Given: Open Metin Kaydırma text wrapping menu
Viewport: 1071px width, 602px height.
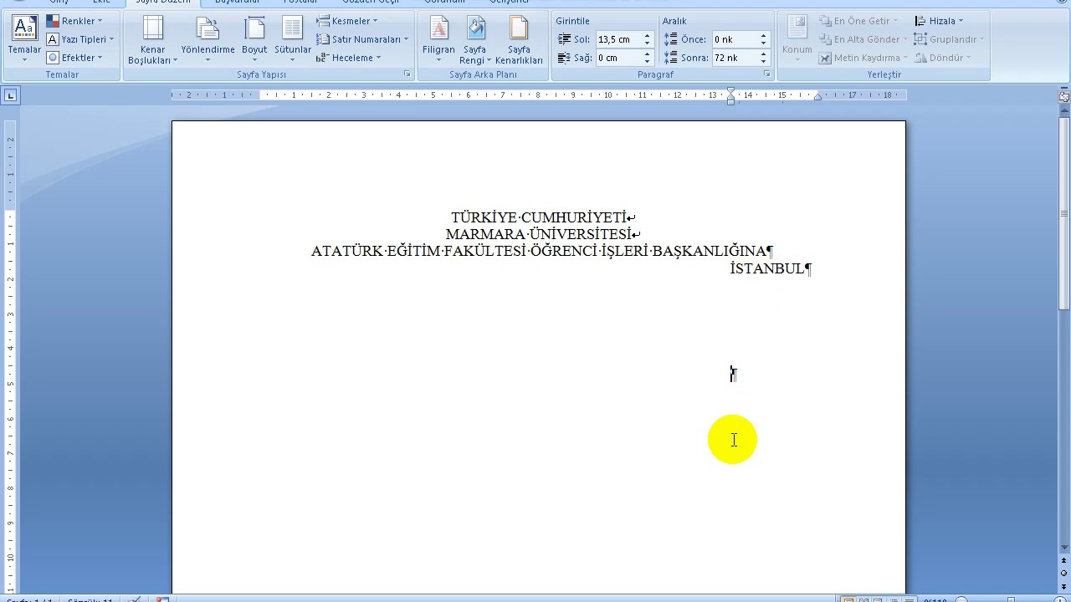Looking at the screenshot, I should (x=863, y=58).
